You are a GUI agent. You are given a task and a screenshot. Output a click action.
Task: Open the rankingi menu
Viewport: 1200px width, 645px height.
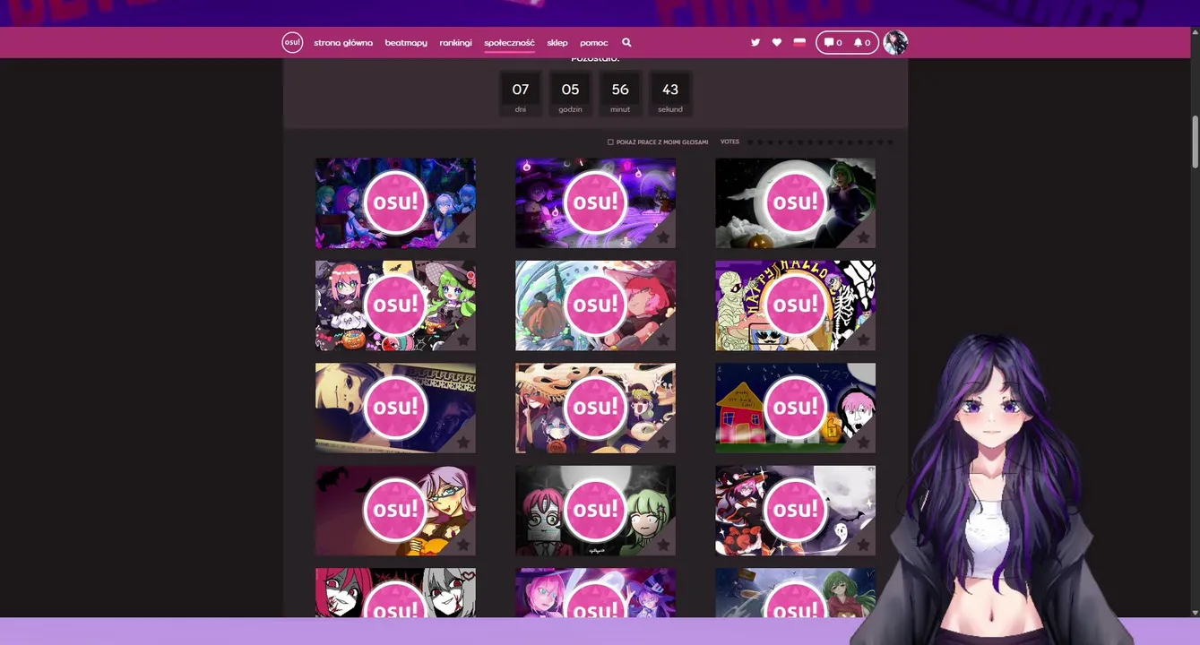455,42
